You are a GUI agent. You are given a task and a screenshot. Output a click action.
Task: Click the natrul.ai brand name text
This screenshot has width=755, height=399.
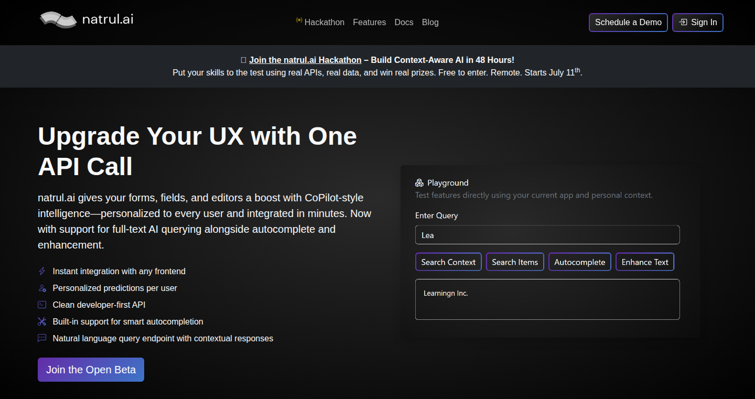pyautogui.click(x=108, y=20)
